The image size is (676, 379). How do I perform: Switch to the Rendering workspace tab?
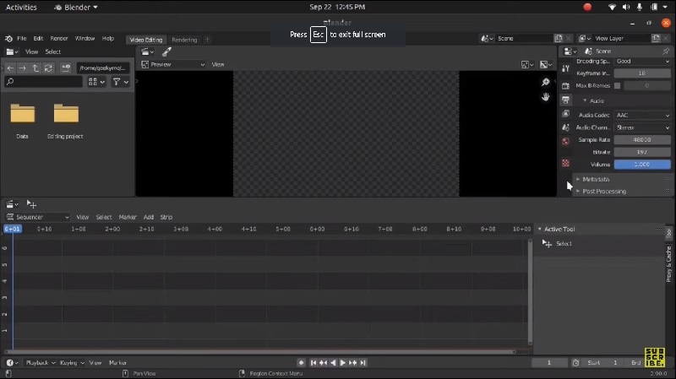[x=184, y=40]
